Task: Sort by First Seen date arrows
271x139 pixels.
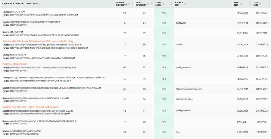Action: point(250,4)
